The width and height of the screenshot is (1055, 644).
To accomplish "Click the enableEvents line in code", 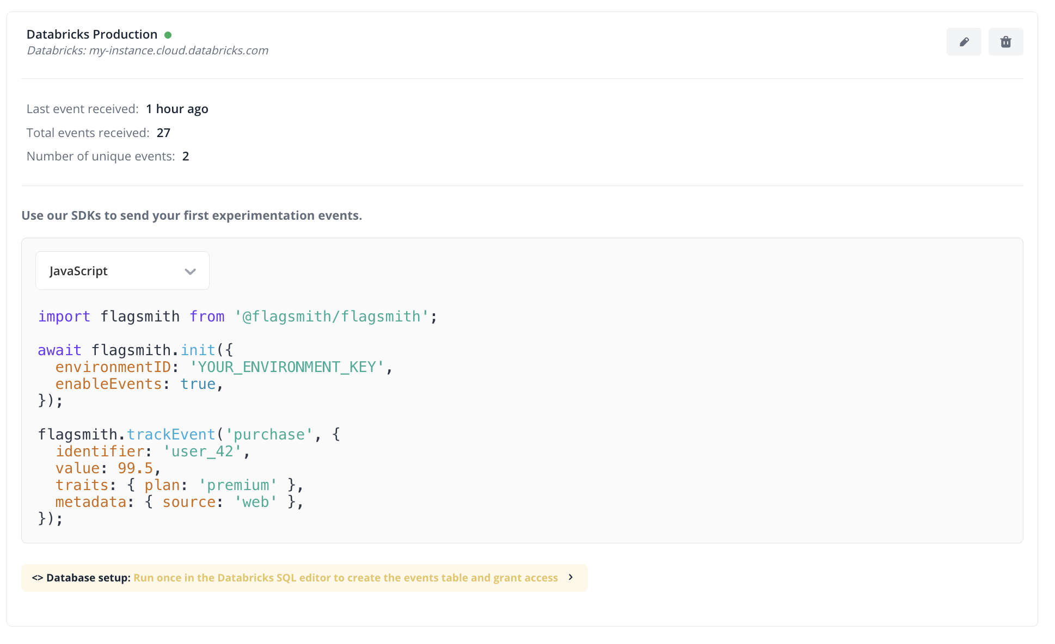I will point(139,384).
